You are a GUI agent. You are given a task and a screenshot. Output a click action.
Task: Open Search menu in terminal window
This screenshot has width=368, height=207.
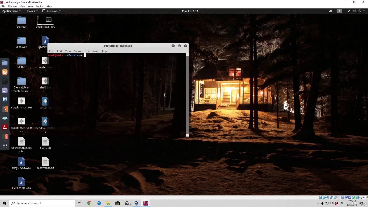78,51
